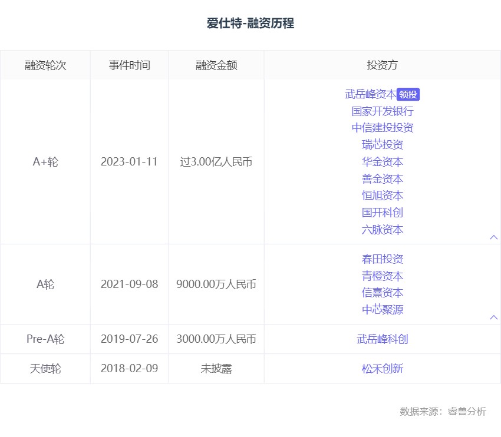Click the 融资轮次 column header

point(45,65)
